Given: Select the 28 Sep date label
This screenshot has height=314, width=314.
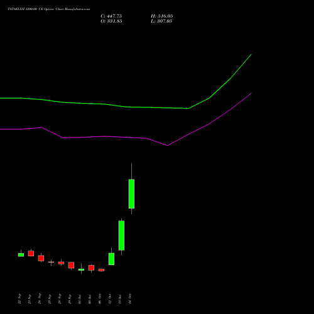Looking at the screenshot, I should (x=60, y=299).
